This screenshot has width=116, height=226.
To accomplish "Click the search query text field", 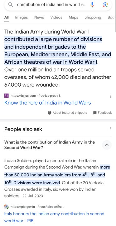I will 51,5.
